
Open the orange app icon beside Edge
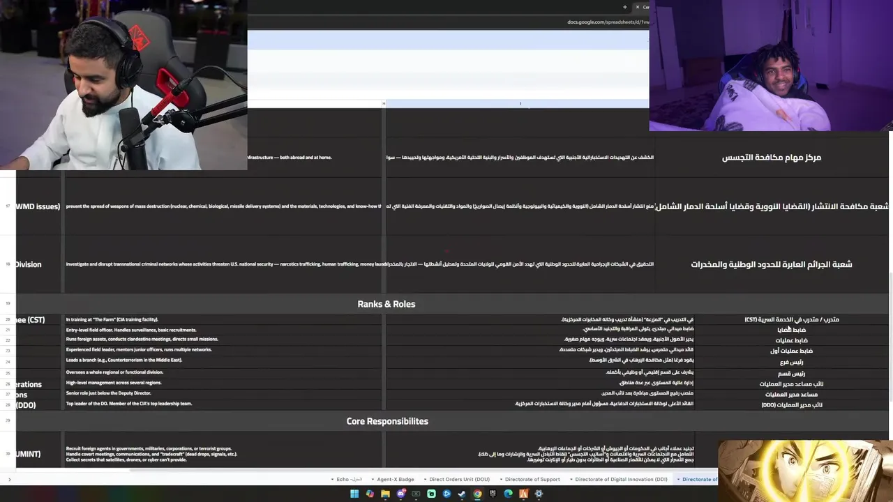point(523,494)
